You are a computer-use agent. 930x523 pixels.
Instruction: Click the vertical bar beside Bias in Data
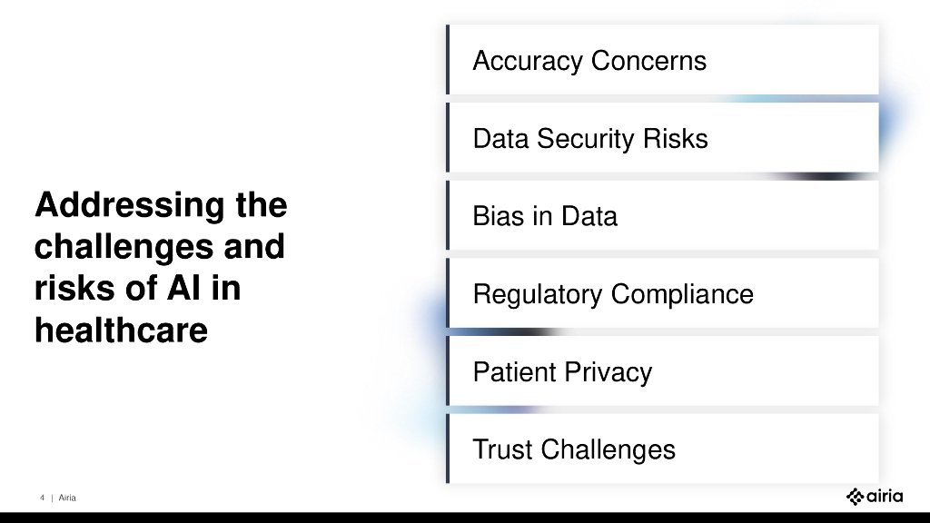[x=448, y=216]
